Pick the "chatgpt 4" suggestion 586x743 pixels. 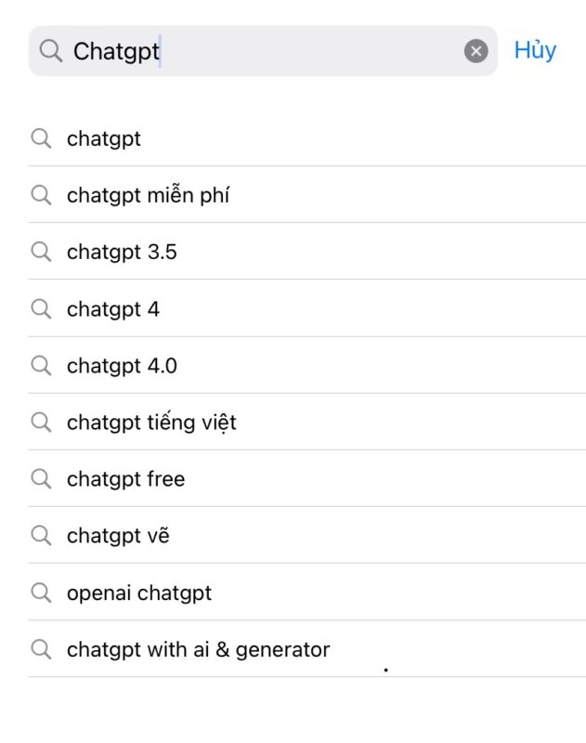[113, 309]
